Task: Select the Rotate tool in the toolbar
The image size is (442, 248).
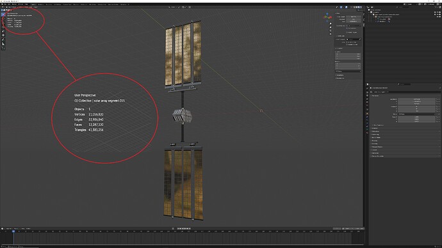Action: [3, 27]
